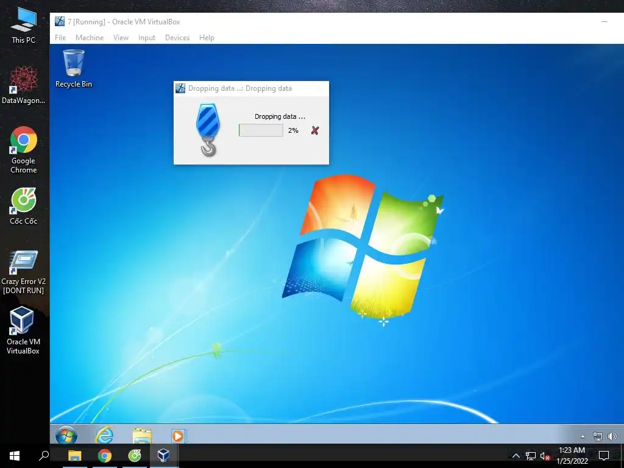
Task: Open the Help menu
Action: tap(207, 37)
